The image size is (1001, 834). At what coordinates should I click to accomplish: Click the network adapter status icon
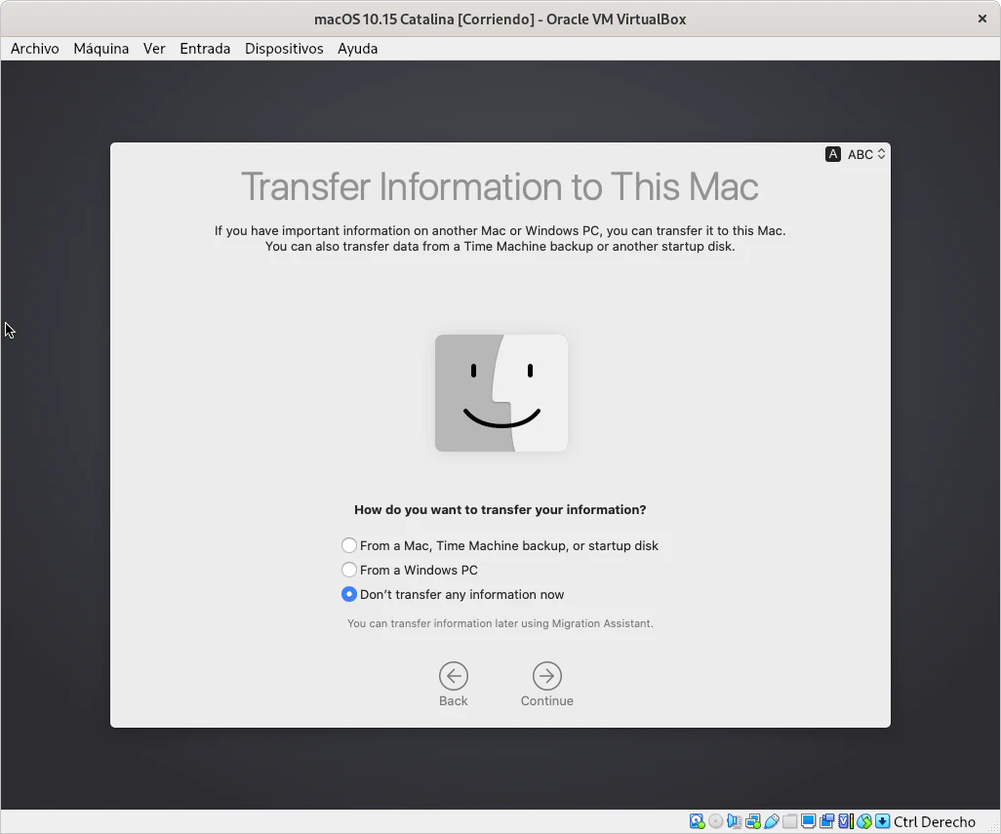point(752,821)
